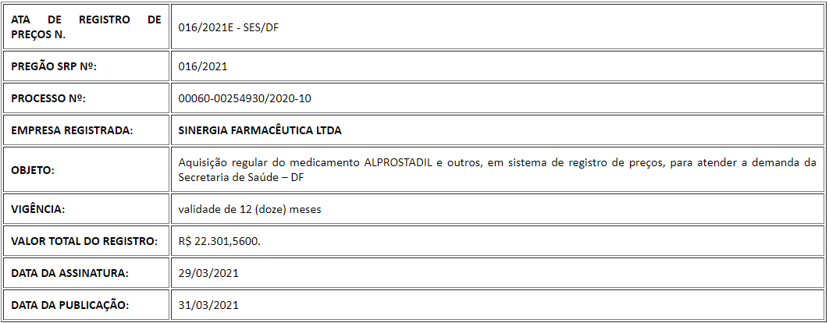829x323 pixels.
Task: Select process number 00060-00254930/2020-10
Action: click(245, 98)
